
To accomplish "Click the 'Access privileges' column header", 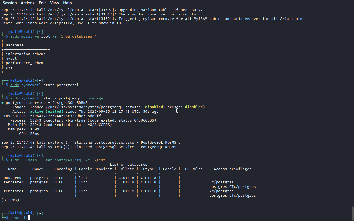I will [232, 169].
